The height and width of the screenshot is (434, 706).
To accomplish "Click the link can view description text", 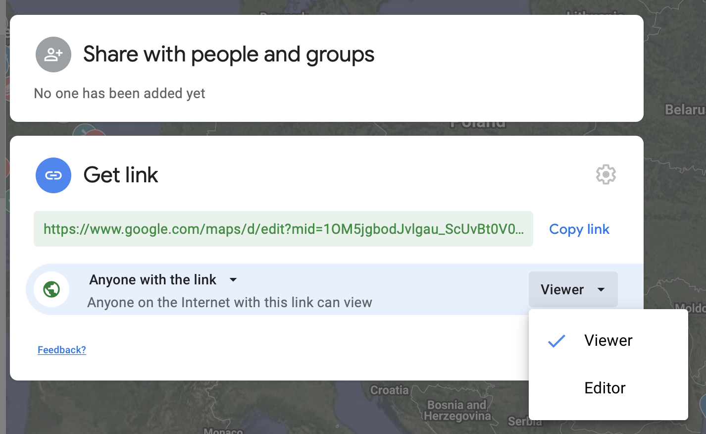I will (229, 303).
